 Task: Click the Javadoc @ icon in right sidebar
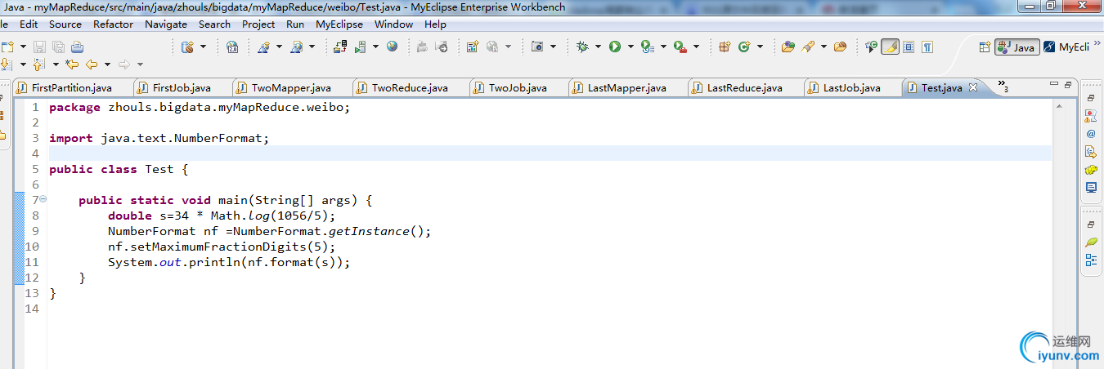coord(1090,133)
